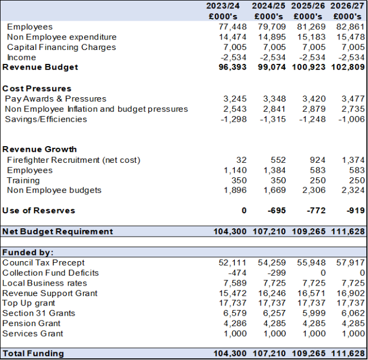The image size is (368, 360).
Task: Click the Capital Financing Charges label
Action: (61, 47)
